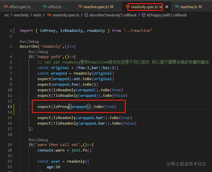Select it('happy path') callback breadcrumb
Image resolution: width=212 pixels, height=172 pixels.
pyautogui.click(x=167, y=15)
